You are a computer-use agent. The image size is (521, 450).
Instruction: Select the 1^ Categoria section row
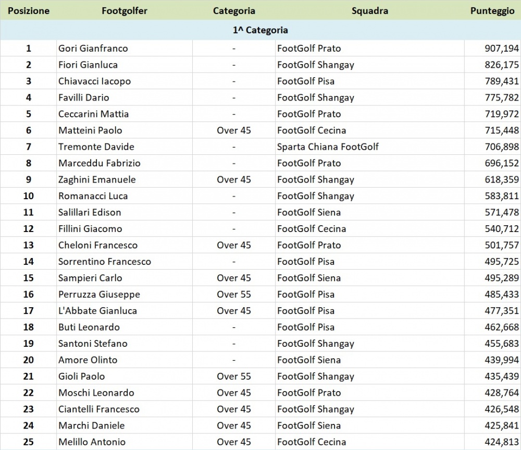pos(260,30)
